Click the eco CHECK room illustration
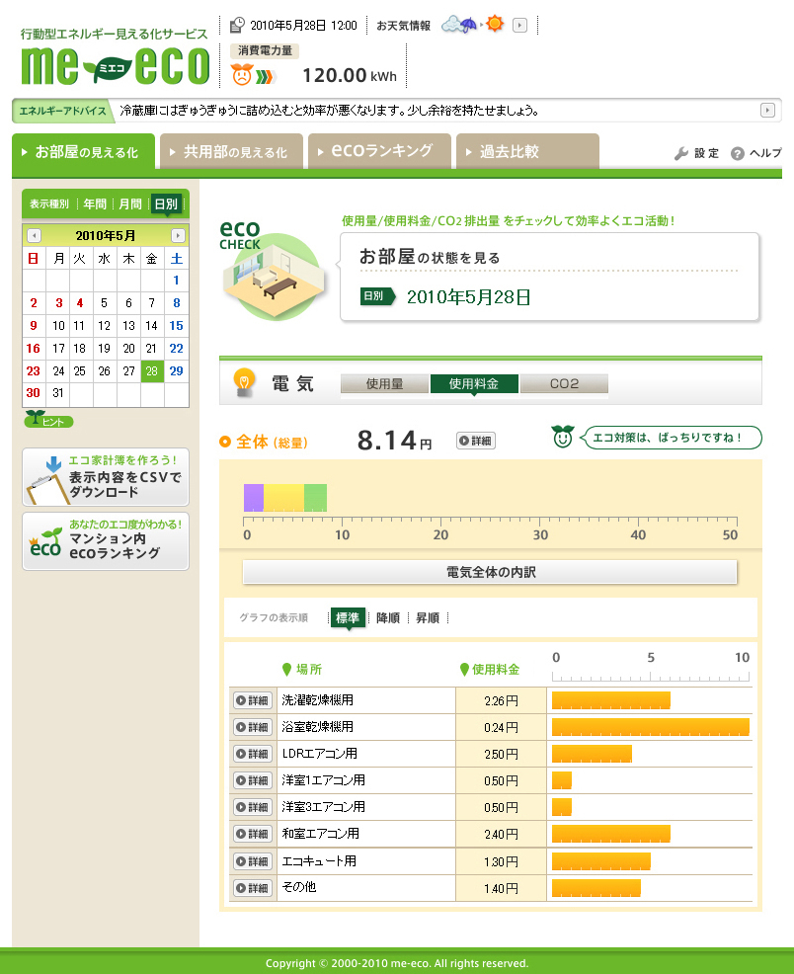 273,271
